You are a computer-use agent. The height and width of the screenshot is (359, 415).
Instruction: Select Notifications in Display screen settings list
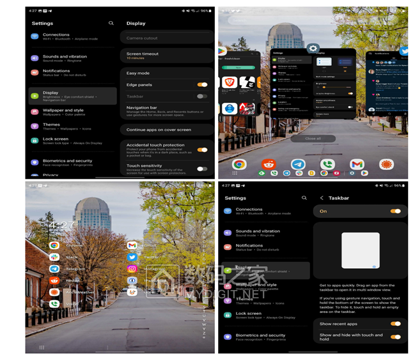[x=72, y=73]
